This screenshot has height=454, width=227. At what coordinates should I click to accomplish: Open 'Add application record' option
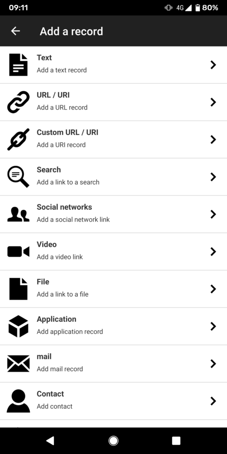coord(70,332)
